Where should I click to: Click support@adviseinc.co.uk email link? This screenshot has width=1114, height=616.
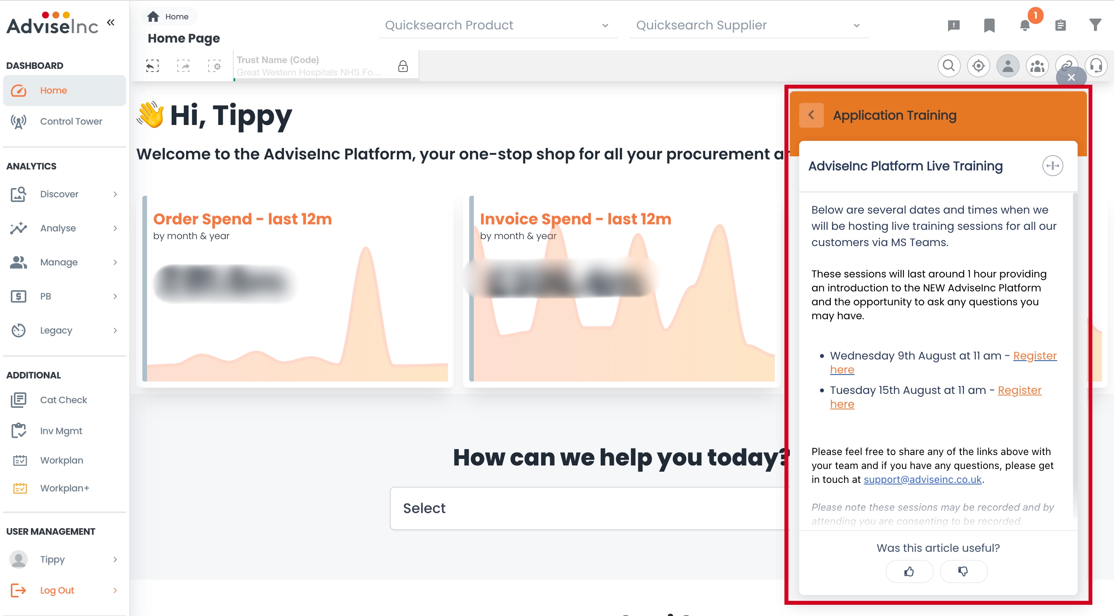coord(922,479)
